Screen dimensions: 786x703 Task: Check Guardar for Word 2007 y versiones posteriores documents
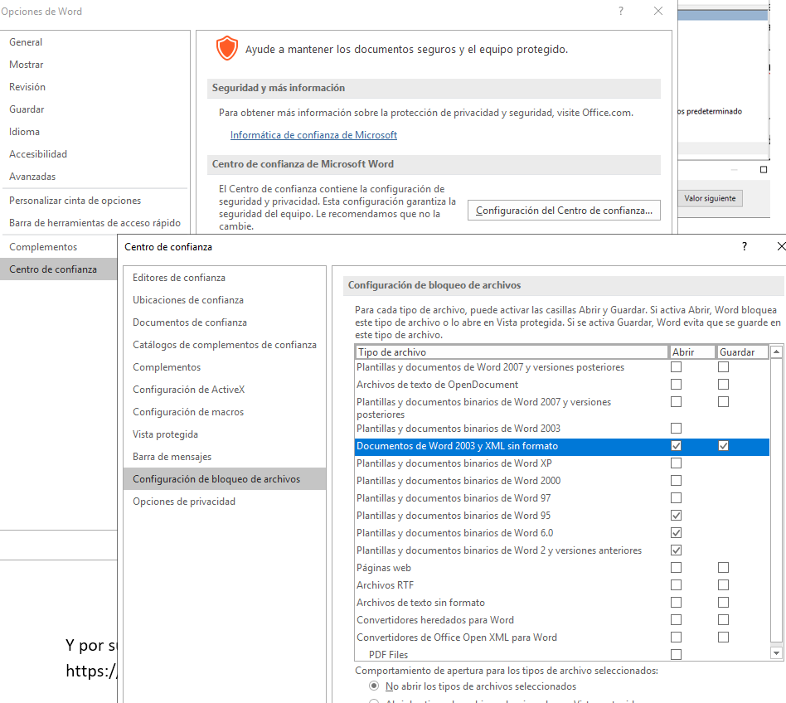[723, 367]
